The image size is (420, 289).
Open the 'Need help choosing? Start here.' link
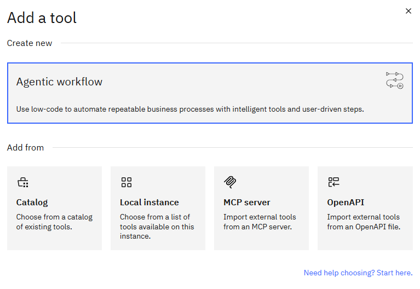[358, 273]
